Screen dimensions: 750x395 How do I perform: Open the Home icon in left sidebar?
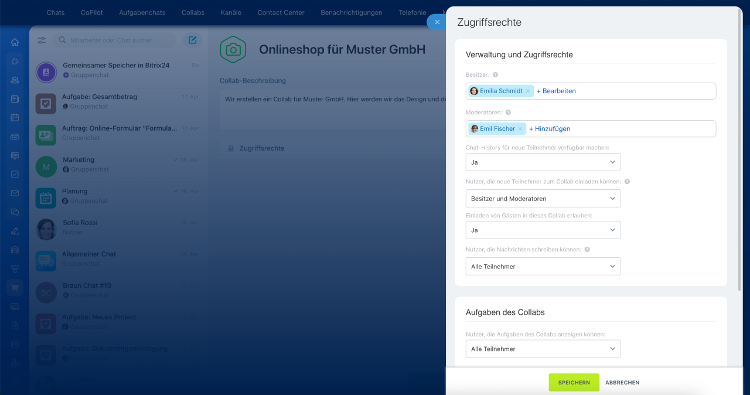pyautogui.click(x=15, y=42)
